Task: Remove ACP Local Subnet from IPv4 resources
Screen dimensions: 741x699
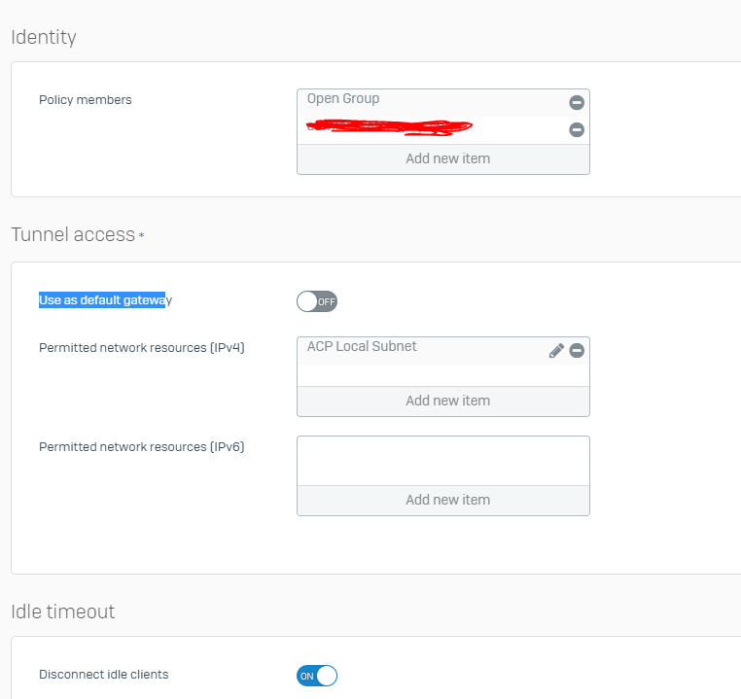Action: click(577, 350)
